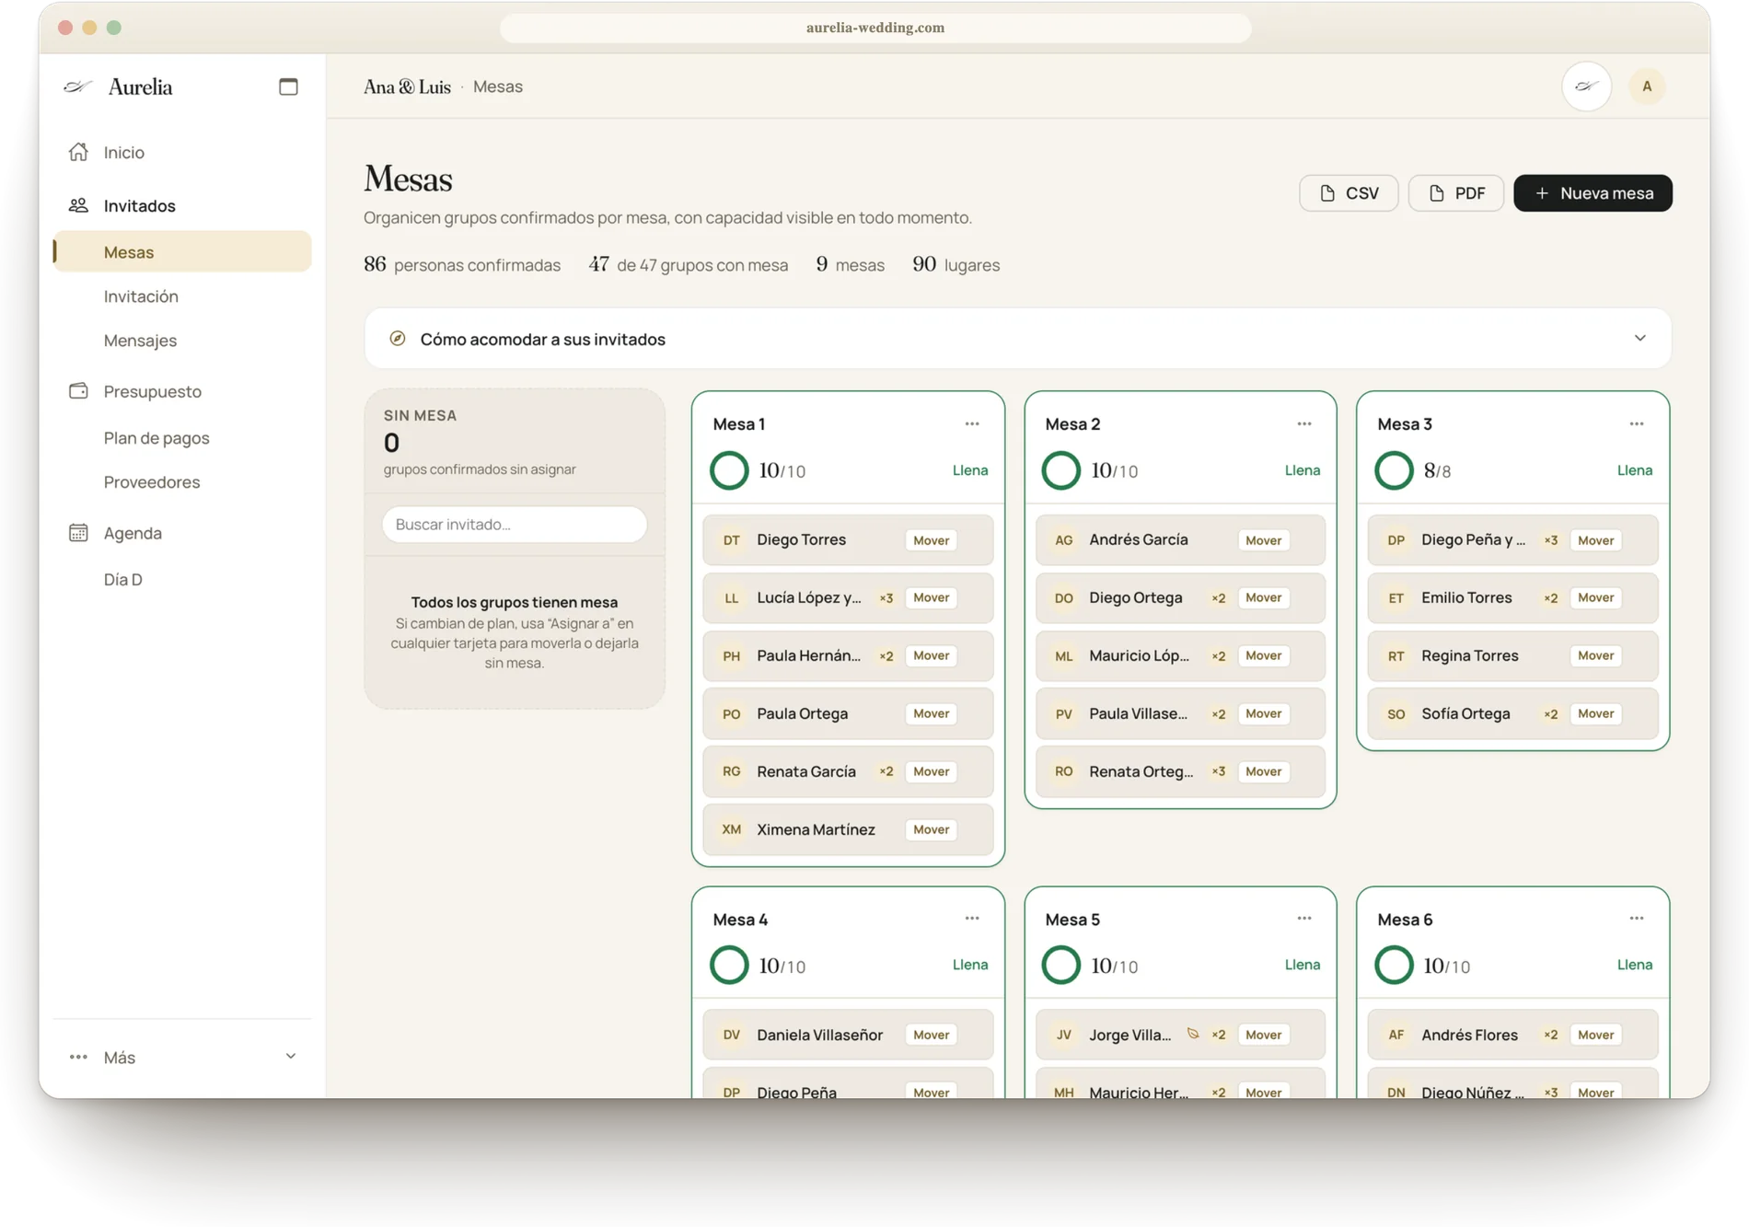The width and height of the screenshot is (1749, 1227).
Task: Select the Mesas sidebar item
Action: click(x=182, y=251)
